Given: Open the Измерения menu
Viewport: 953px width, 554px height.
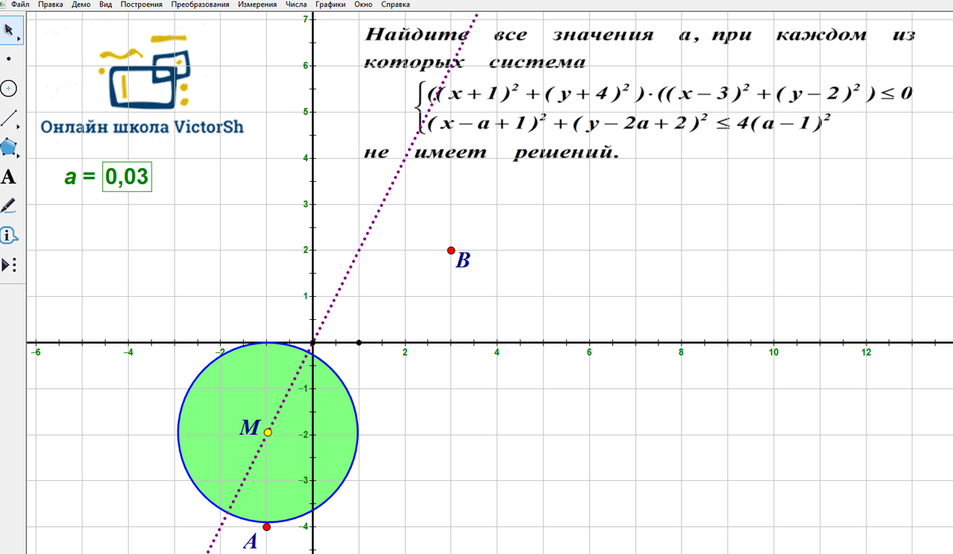Looking at the screenshot, I should click(x=258, y=4).
